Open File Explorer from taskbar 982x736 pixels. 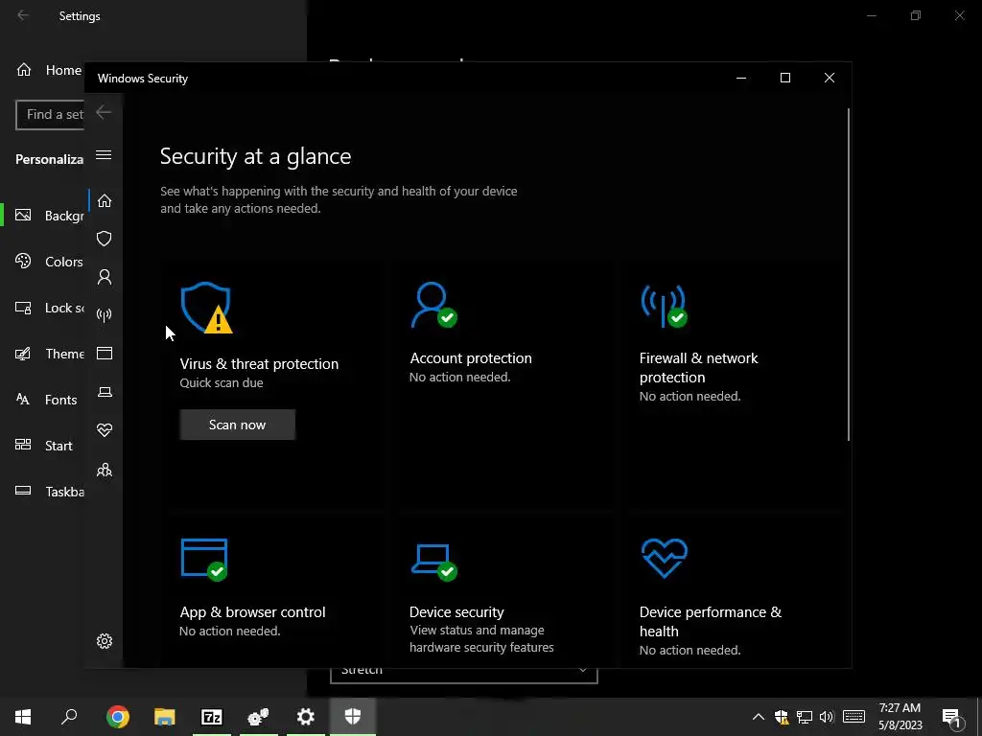tap(165, 717)
